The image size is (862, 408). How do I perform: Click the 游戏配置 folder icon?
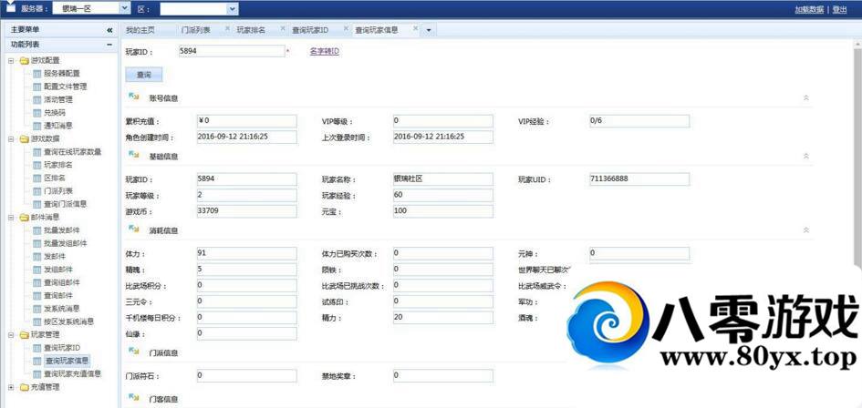pos(24,60)
